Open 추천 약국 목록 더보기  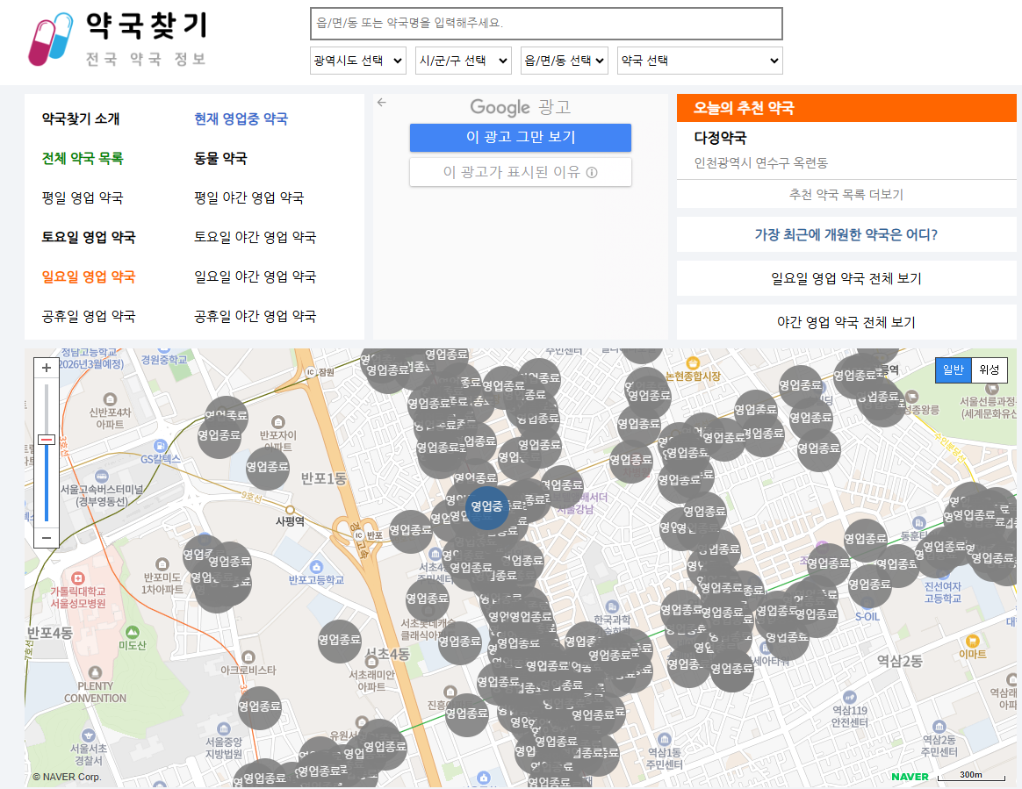pyautogui.click(x=845, y=192)
